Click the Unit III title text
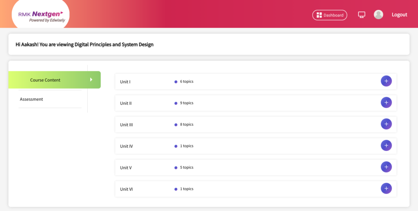This screenshot has height=211, width=418. click(x=127, y=125)
